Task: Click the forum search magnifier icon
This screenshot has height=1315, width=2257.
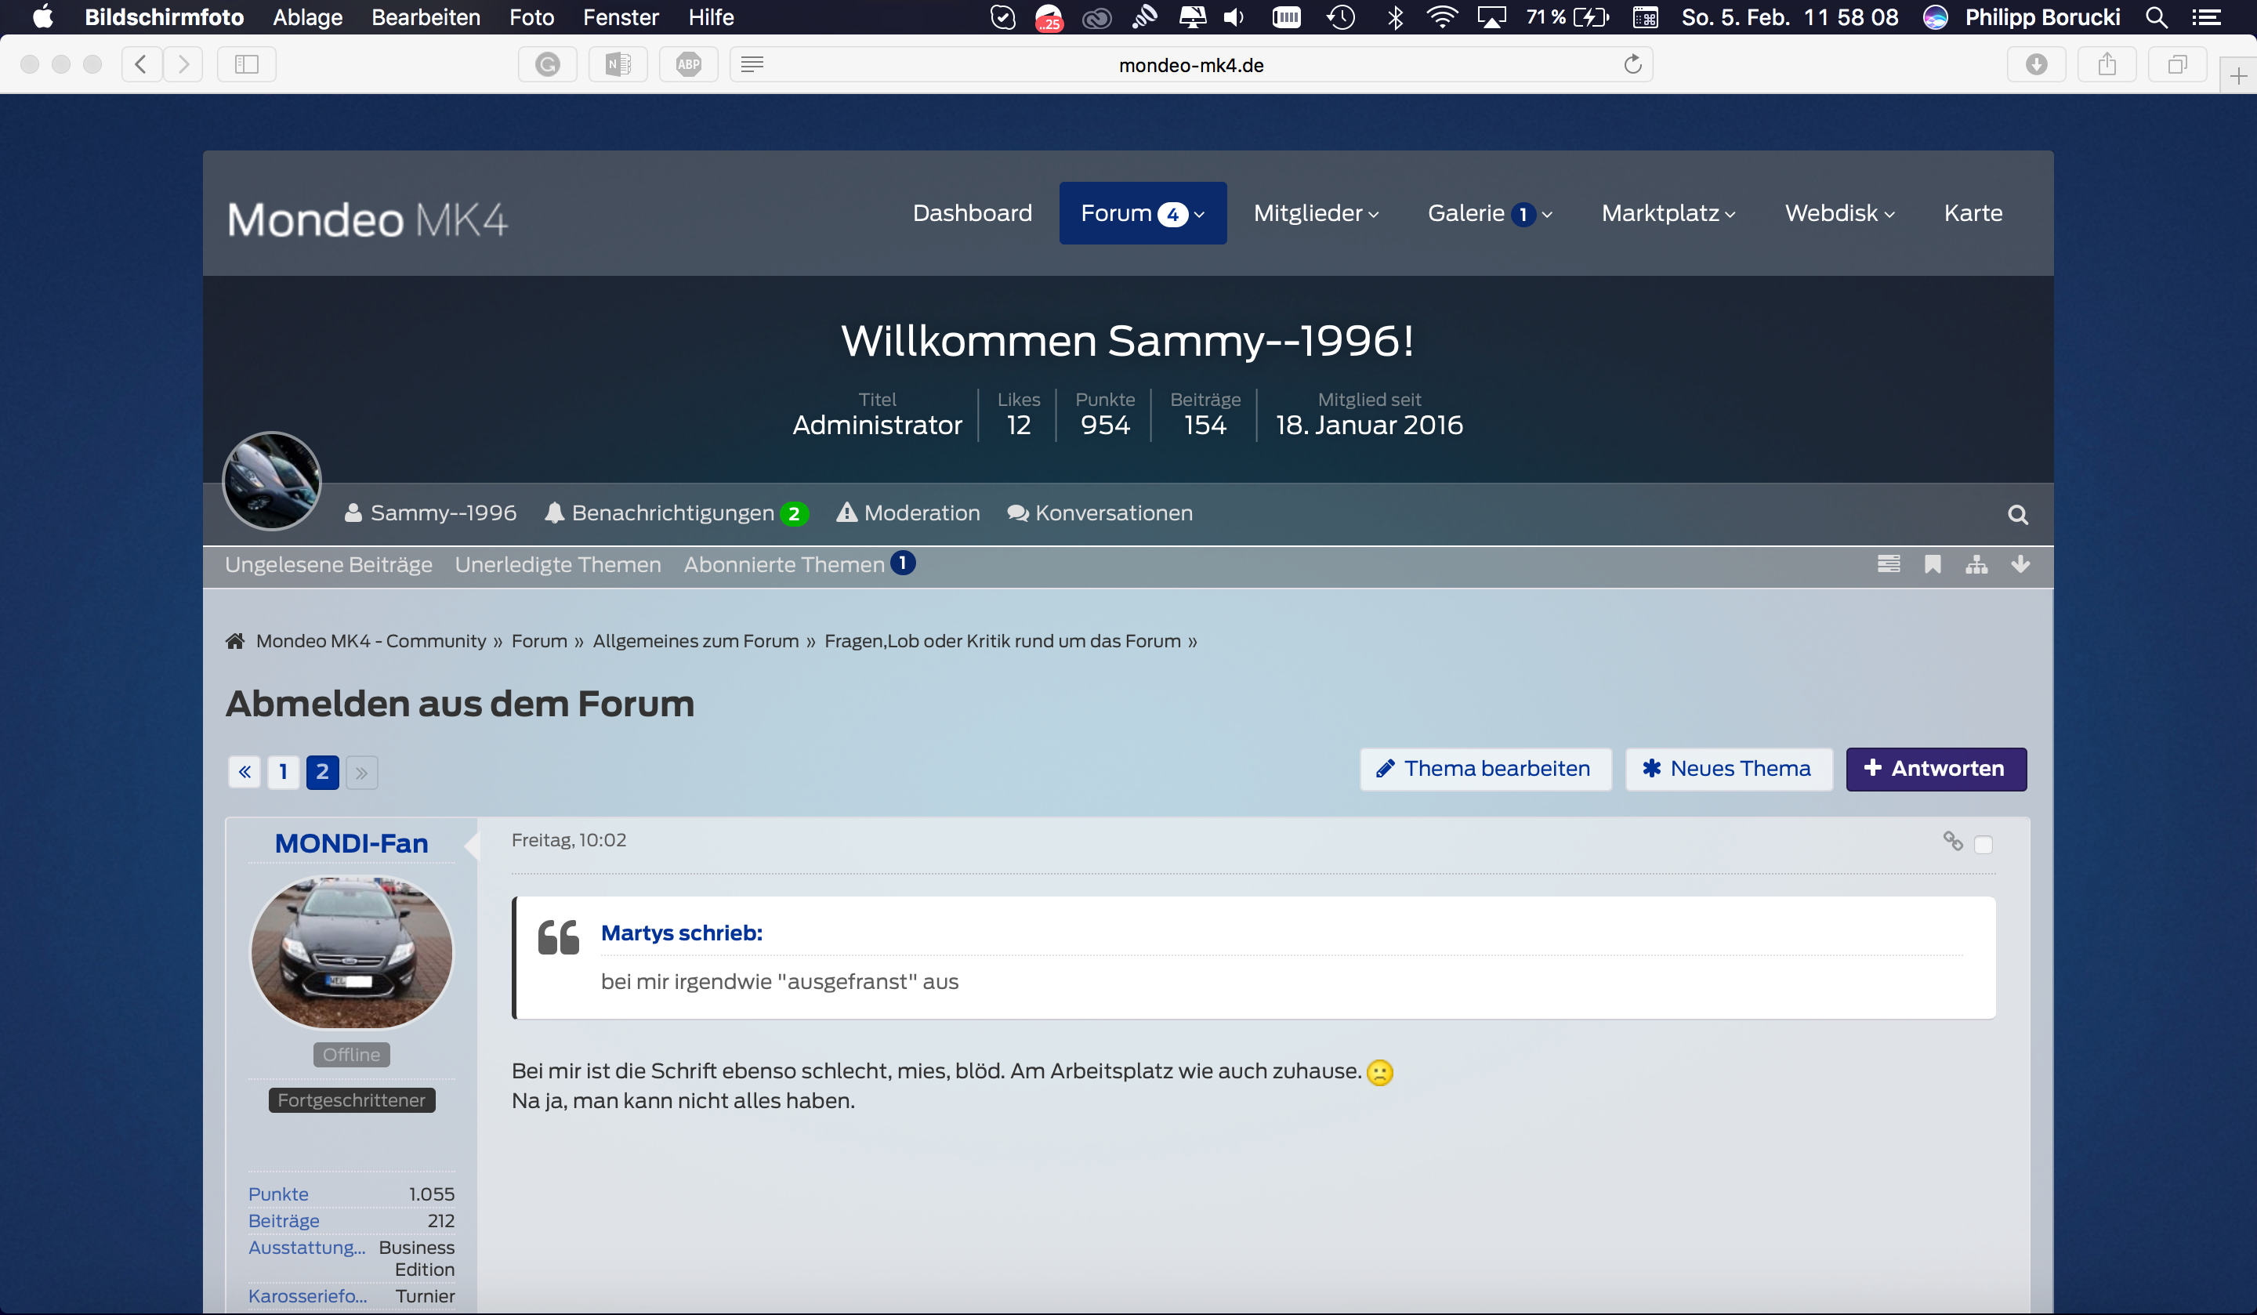Action: click(2017, 514)
